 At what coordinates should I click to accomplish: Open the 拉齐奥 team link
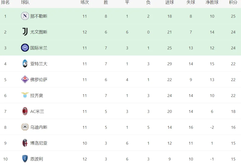[x=37, y=95]
